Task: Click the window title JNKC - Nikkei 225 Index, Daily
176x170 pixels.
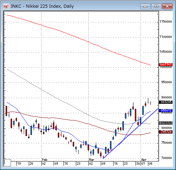Action: coord(42,6)
